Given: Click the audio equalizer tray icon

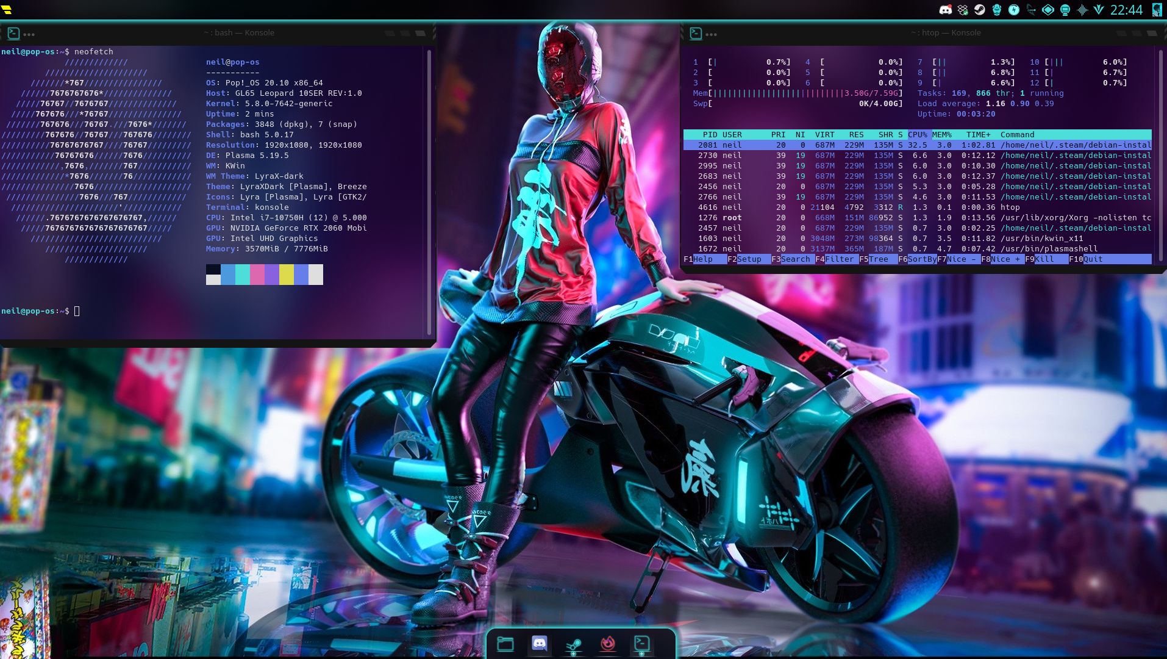Looking at the screenshot, I should click(x=1082, y=9).
